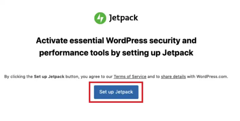The image size is (240, 121).
Task: Click the word performance in the heading
Action: click(x=64, y=53)
